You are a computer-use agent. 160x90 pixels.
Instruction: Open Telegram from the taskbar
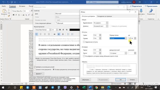tap(53, 87)
